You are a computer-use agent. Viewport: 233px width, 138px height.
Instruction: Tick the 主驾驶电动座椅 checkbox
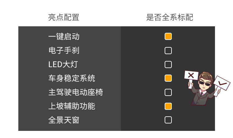168,92
